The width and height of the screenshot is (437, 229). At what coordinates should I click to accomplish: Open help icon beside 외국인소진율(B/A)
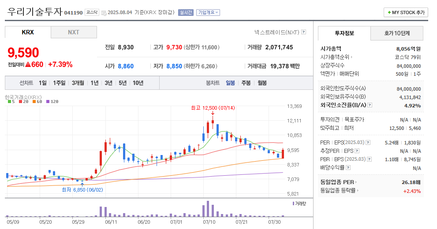pos(370,105)
